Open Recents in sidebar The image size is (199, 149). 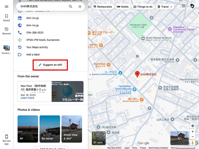coord(6,31)
